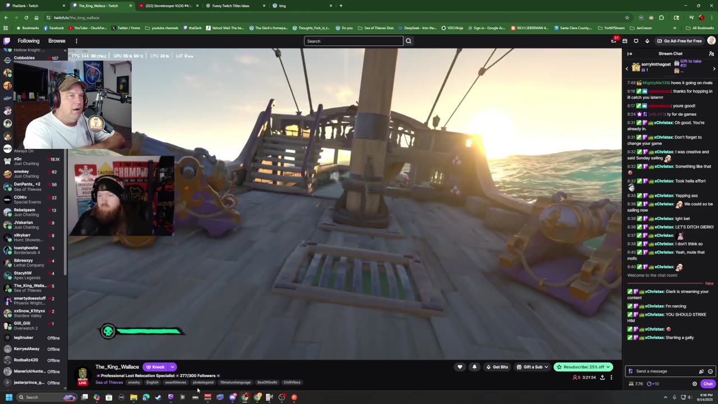
Task: Open the Sea of Thieves category link
Action: 109,382
